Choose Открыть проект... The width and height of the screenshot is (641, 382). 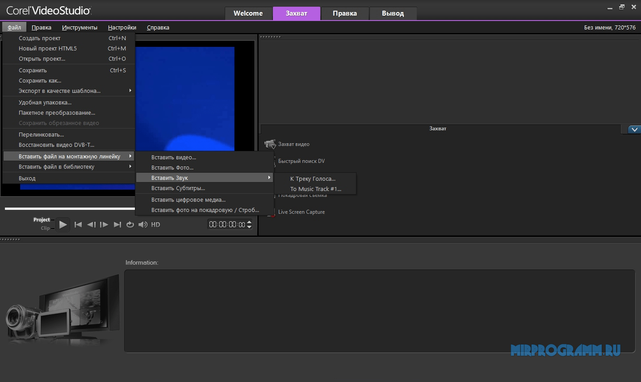pyautogui.click(x=69, y=58)
